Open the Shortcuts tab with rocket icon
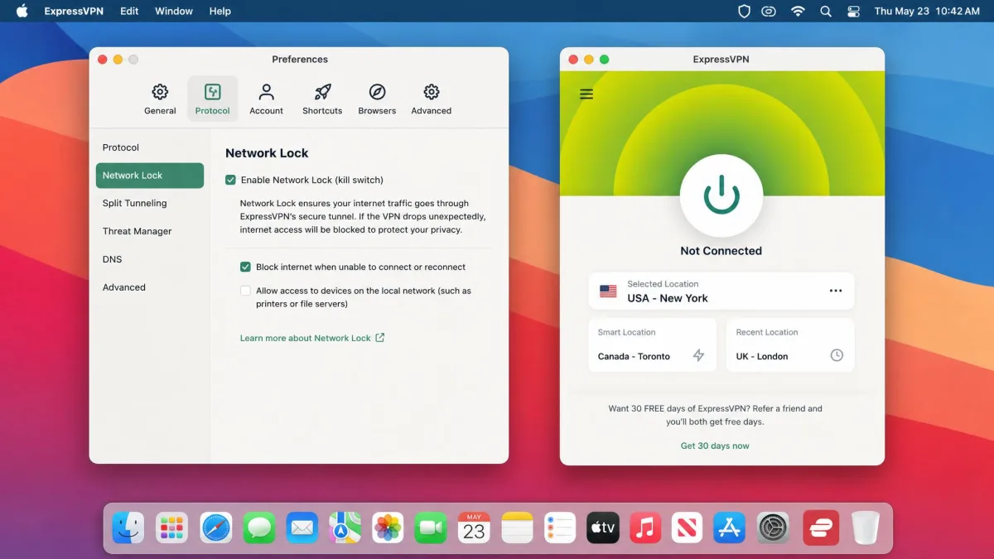The width and height of the screenshot is (994, 559). pyautogui.click(x=322, y=99)
